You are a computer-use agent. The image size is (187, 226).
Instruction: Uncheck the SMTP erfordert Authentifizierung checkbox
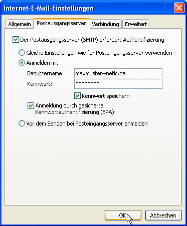[16, 40]
